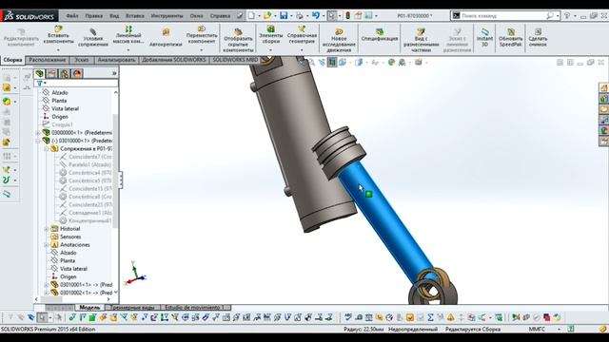Select the Paralelo1 mate

(89, 164)
